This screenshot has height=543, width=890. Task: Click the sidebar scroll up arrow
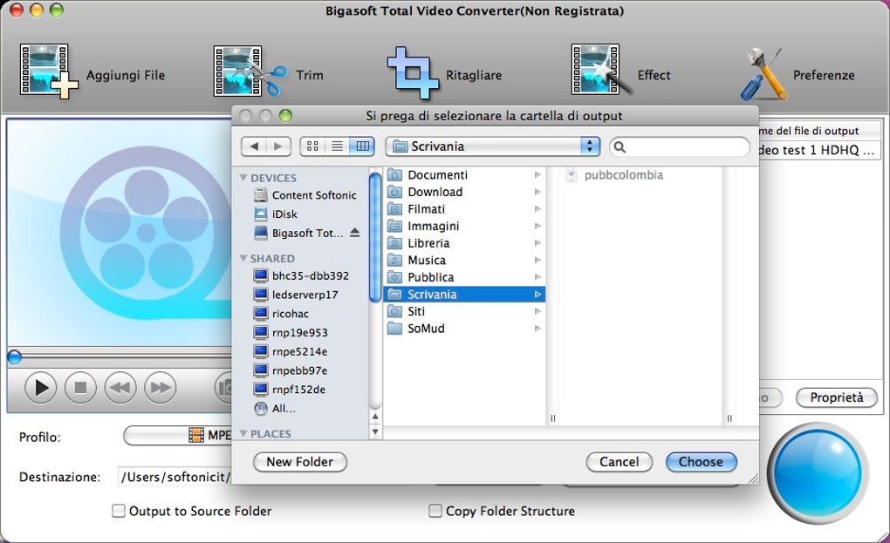click(x=375, y=416)
